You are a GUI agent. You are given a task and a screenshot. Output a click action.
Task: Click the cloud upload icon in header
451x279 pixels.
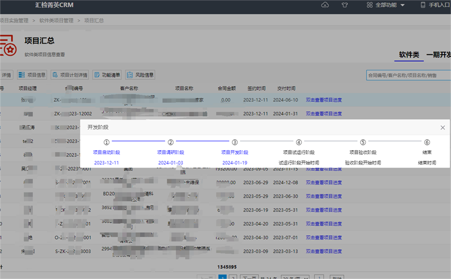(325, 5)
